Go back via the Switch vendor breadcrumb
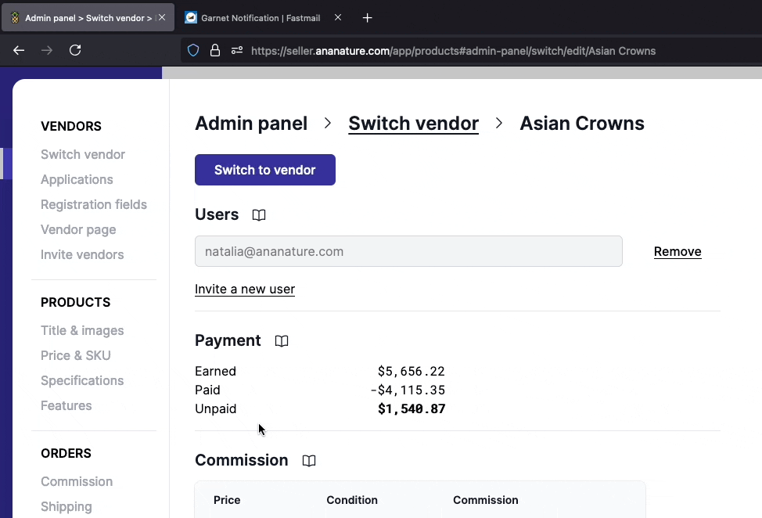Viewport: 762px width, 518px height. [x=413, y=123]
